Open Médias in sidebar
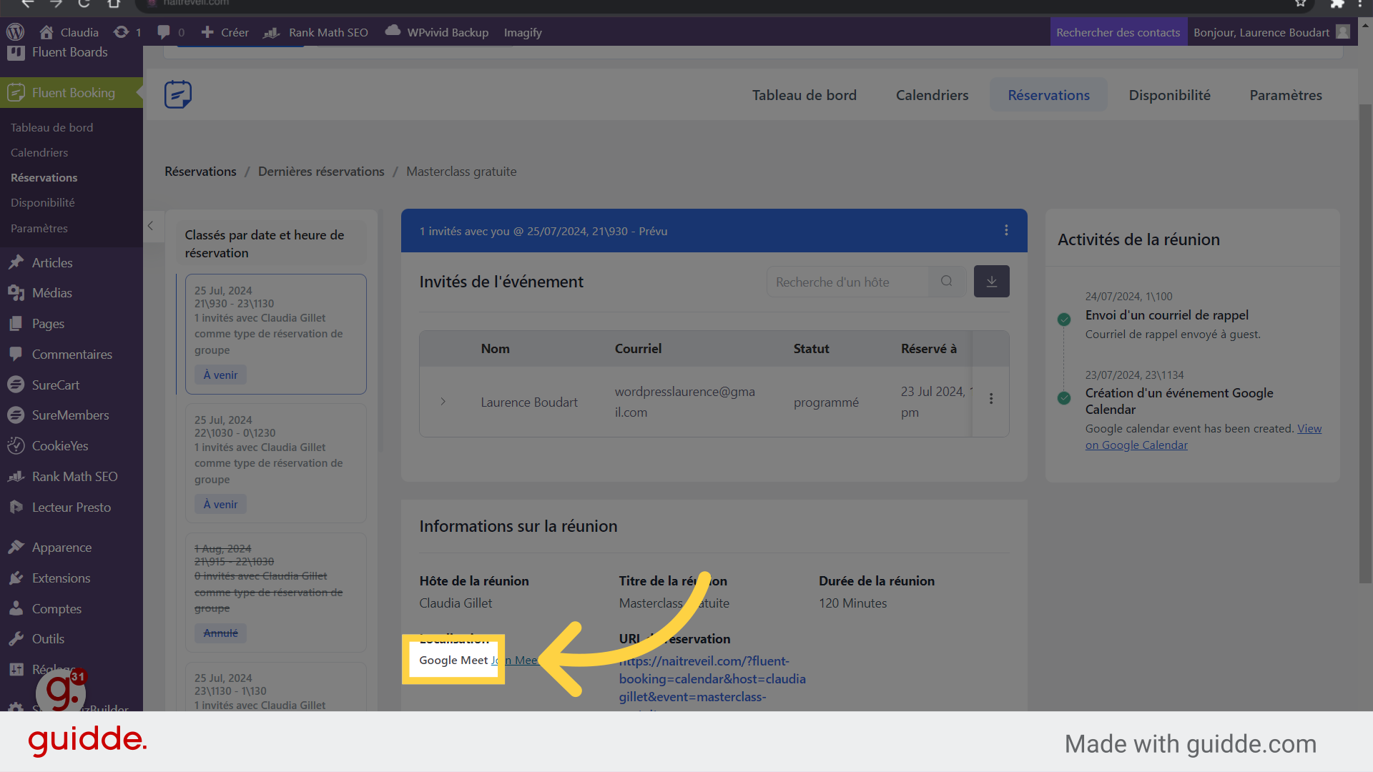Viewport: 1373px width, 772px height. [52, 293]
